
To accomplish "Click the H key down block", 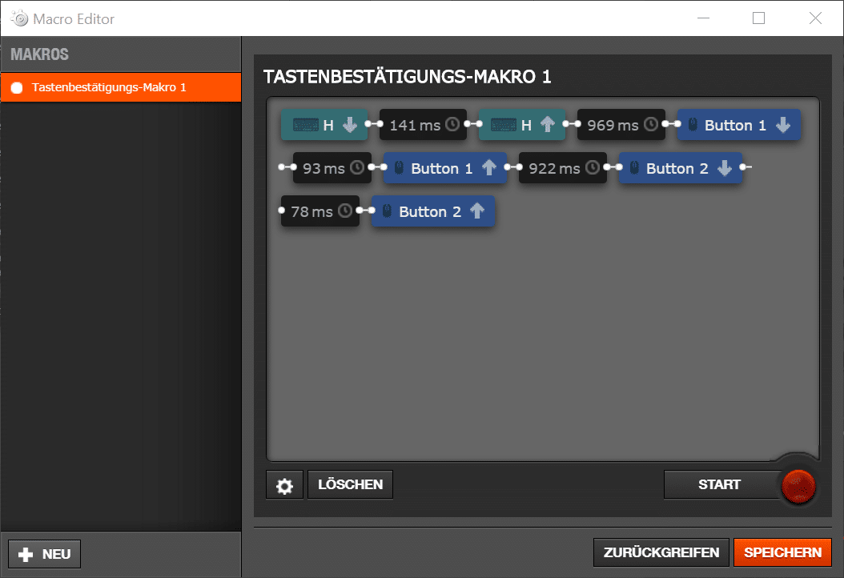I will pos(324,125).
